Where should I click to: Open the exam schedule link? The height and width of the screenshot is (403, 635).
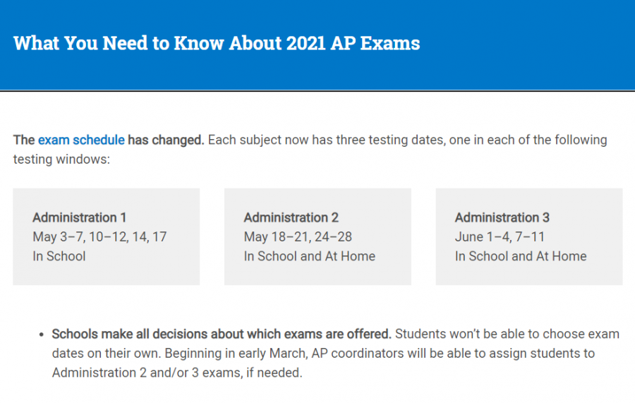coord(81,140)
